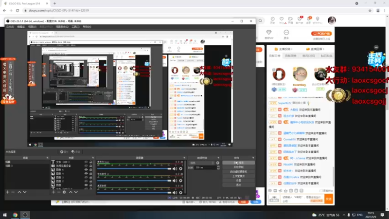
Task: Toggle visibility eye of video capture device source
Action: tap(86, 165)
